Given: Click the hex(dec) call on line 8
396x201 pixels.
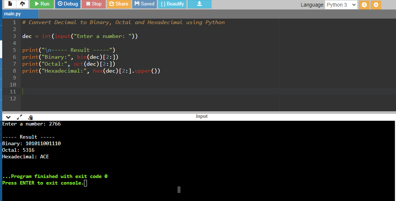Looking at the screenshot, I should [x=106, y=71].
